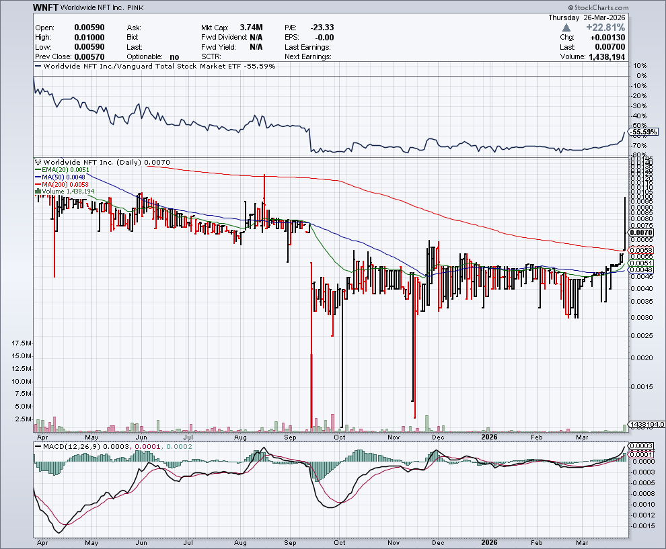Screen dimensions: 666x549
Task: Click the -0.0015 MACD axis label
Action: (x=642, y=525)
